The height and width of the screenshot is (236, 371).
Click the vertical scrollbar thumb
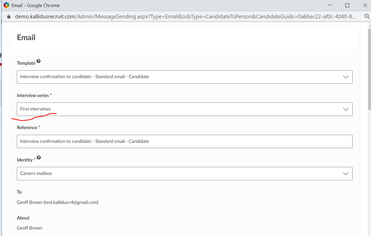click(x=369, y=69)
